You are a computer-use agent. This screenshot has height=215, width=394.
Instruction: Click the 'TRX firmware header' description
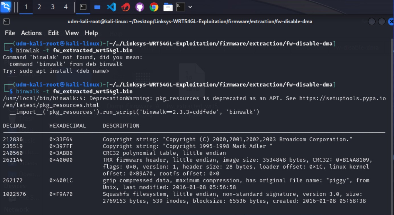[237, 167]
